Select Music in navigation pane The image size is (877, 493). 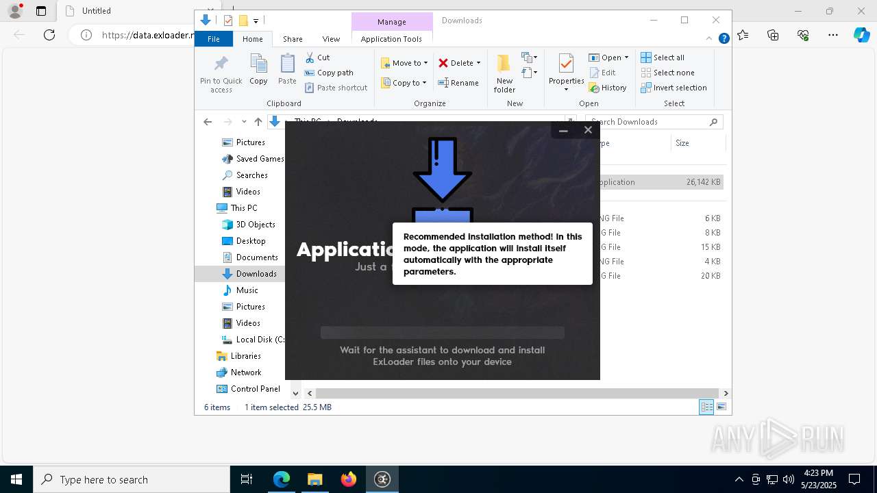(240, 290)
